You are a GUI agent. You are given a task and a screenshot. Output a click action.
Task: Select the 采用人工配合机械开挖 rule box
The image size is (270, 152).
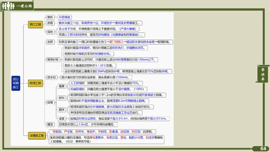coord(101,35)
